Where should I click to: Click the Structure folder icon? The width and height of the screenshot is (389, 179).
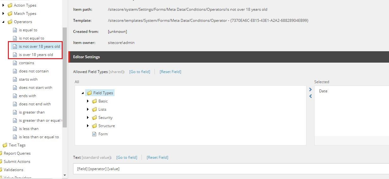point(94,126)
